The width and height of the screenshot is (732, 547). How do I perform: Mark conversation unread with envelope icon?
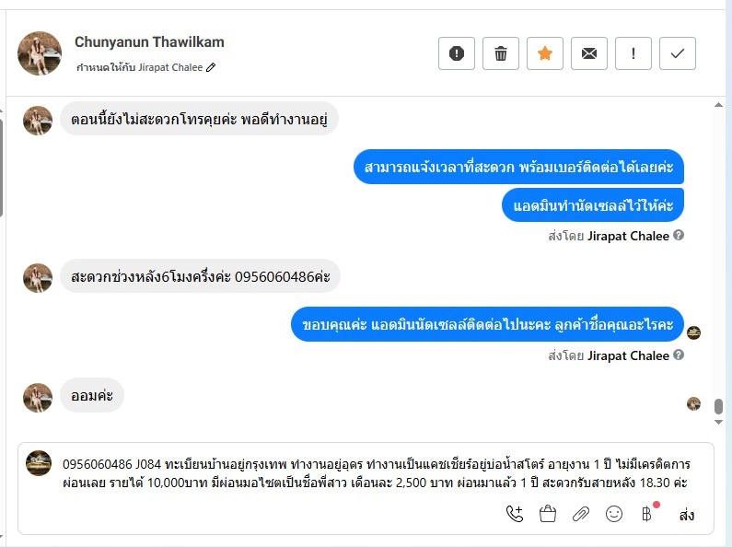click(589, 53)
